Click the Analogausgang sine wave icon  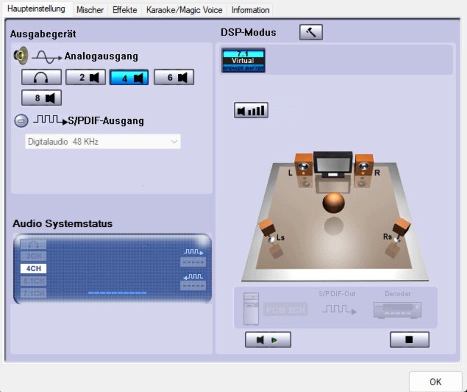click(x=47, y=57)
